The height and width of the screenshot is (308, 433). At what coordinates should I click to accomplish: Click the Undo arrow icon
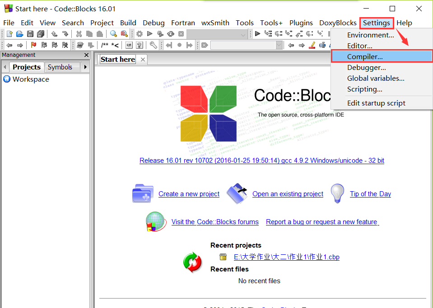pyautogui.click(x=54, y=34)
